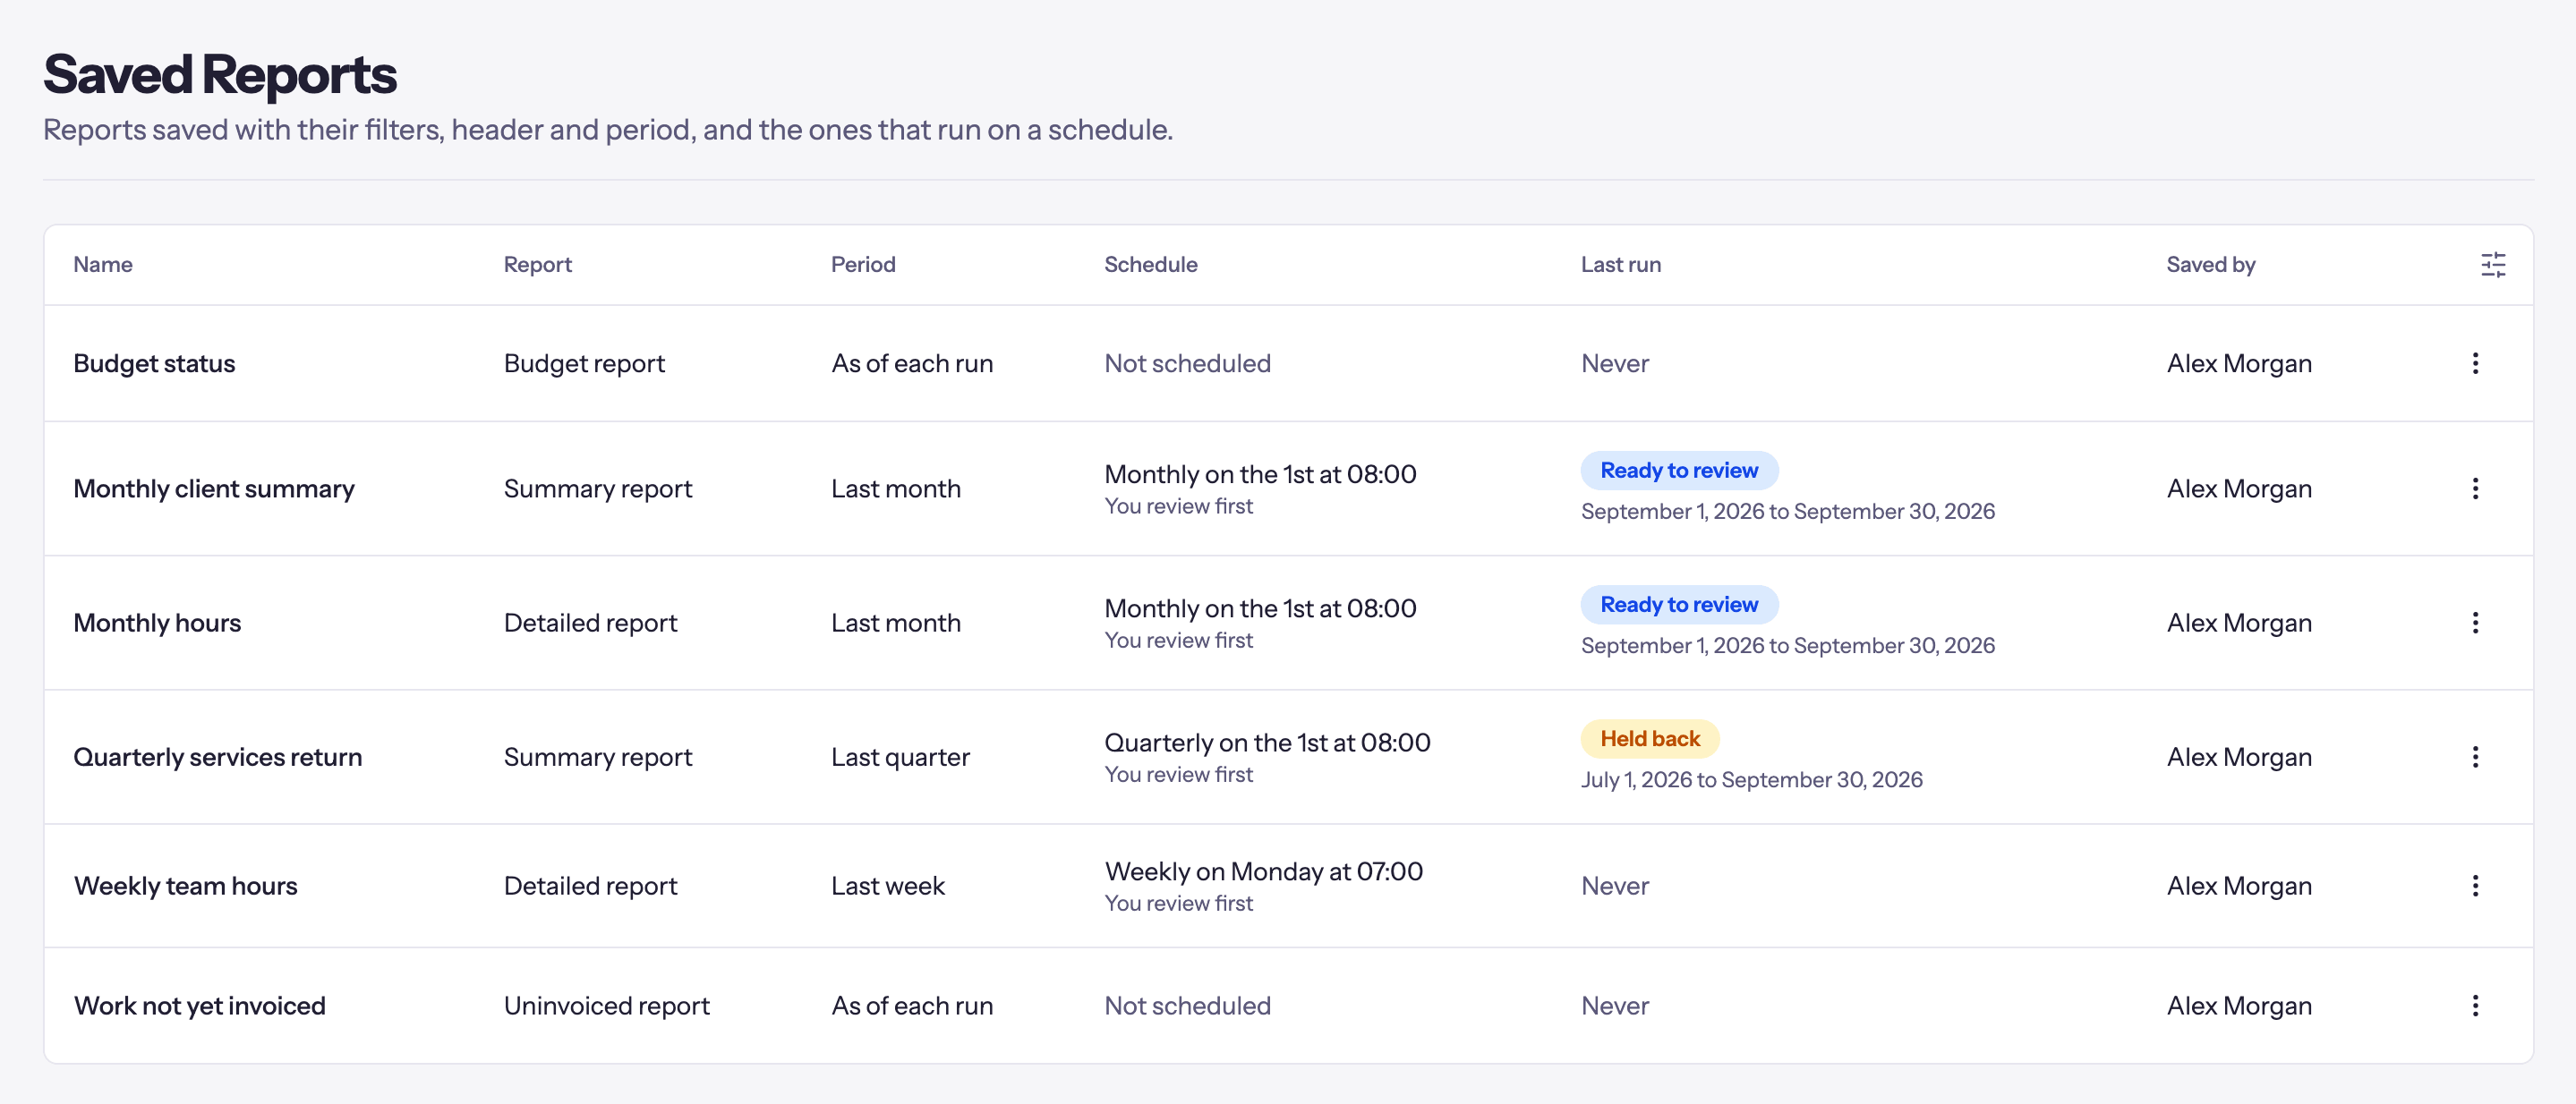The image size is (2576, 1104).
Task: Click Monthly hours' schedule Monthly on the 1st
Action: point(1260,608)
